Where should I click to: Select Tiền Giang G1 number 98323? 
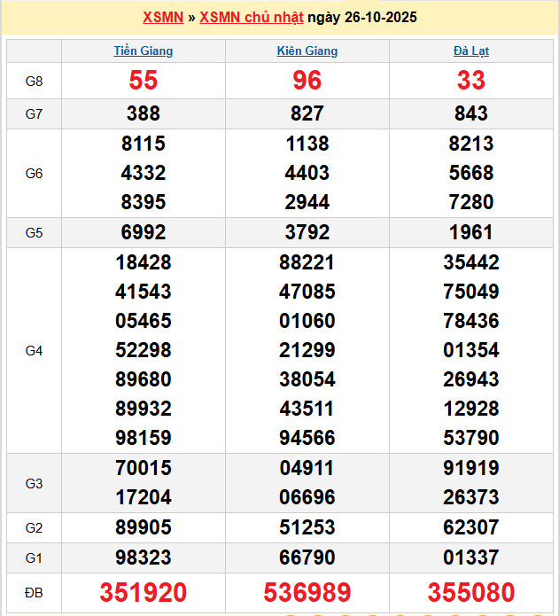144,558
